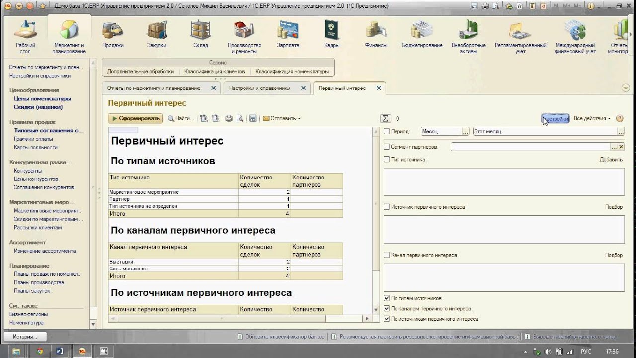
Task: Uncheck По источникам первичного интереса
Action: (387, 319)
